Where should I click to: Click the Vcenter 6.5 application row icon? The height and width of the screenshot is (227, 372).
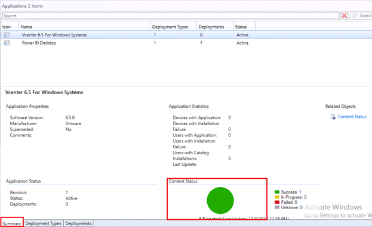[7, 35]
